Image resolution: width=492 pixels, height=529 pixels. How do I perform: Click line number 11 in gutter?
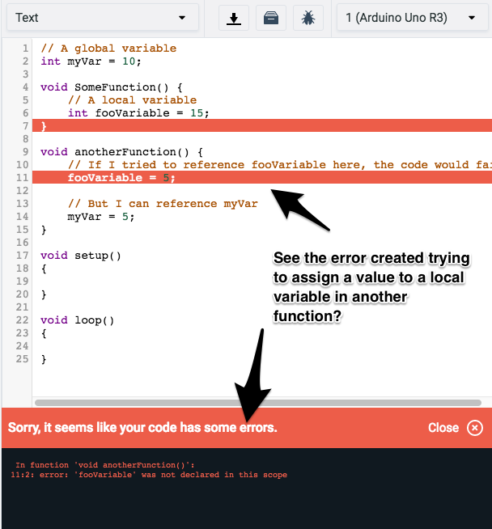click(23, 177)
